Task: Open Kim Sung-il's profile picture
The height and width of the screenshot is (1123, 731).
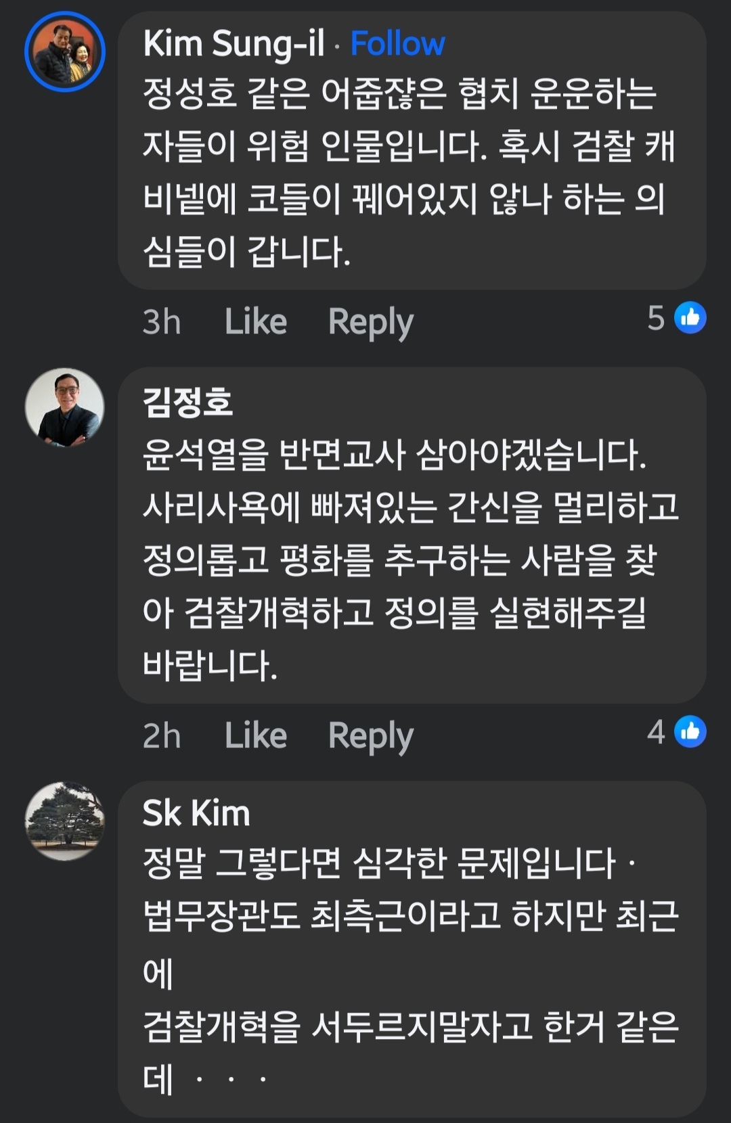Action: 64,51
